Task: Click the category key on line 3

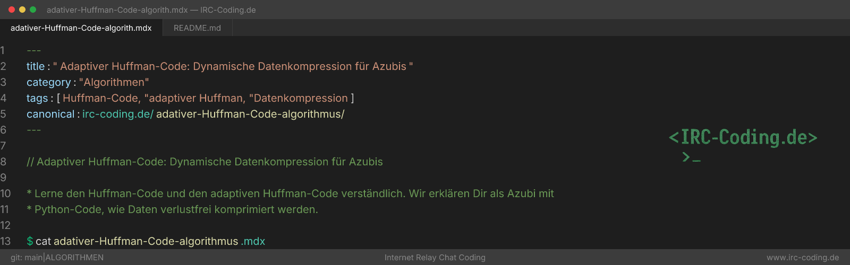Action: (48, 82)
